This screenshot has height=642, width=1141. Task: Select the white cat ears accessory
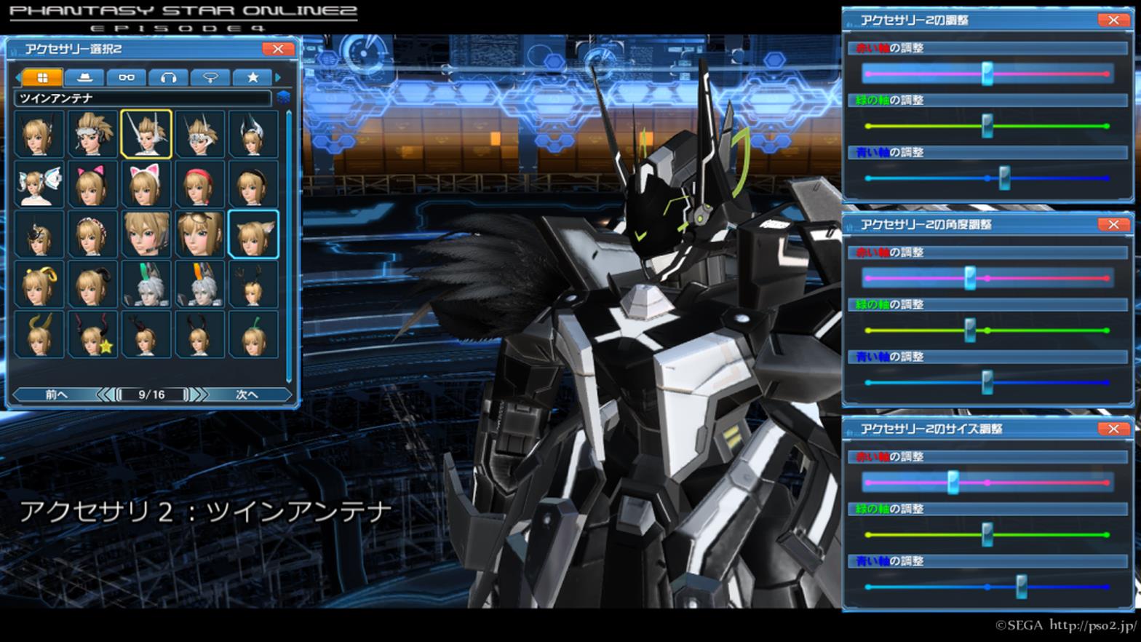146,184
